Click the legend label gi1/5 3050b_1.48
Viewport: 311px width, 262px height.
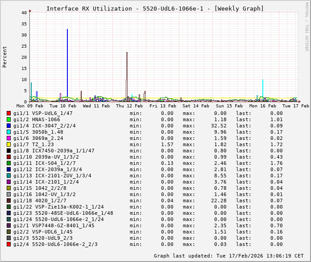click(38, 132)
